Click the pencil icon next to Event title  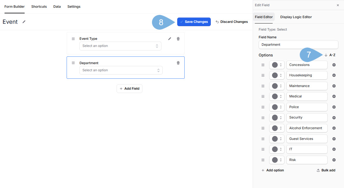coord(24,22)
